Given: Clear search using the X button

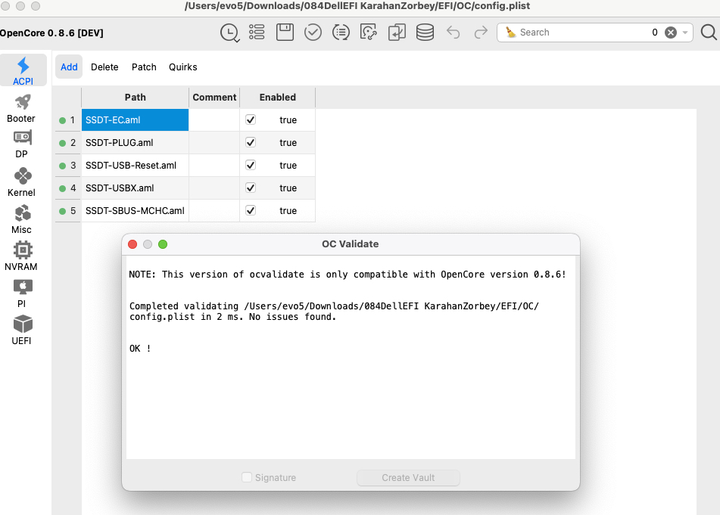Looking at the screenshot, I should click(x=670, y=33).
